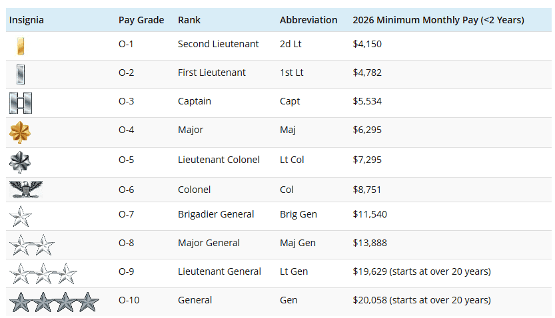Viewport: 555px width, 318px height.
Task: Select the $4,150 Second Lieutenant pay value
Action: 367,44
